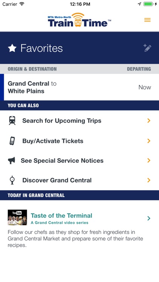Screen dimensions: 159x282
Task: Open the teal Taste of the Terminal chevron
Action: point(149,218)
